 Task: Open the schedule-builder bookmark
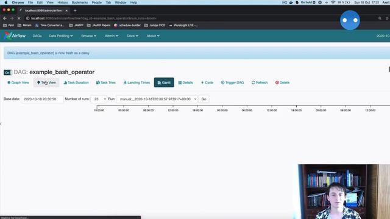coord(127,26)
